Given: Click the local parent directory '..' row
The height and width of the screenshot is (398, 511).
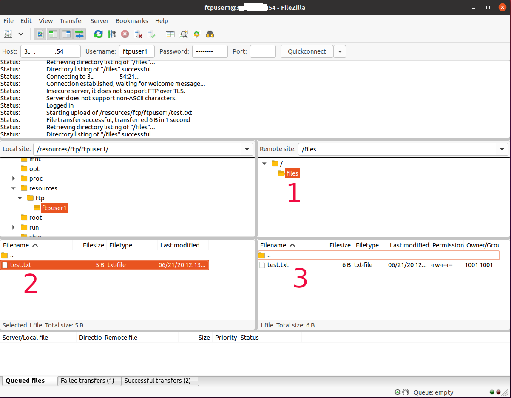Looking at the screenshot, I should [x=105, y=255].
